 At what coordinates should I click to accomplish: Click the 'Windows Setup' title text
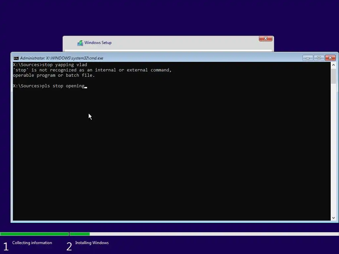pyautogui.click(x=98, y=43)
